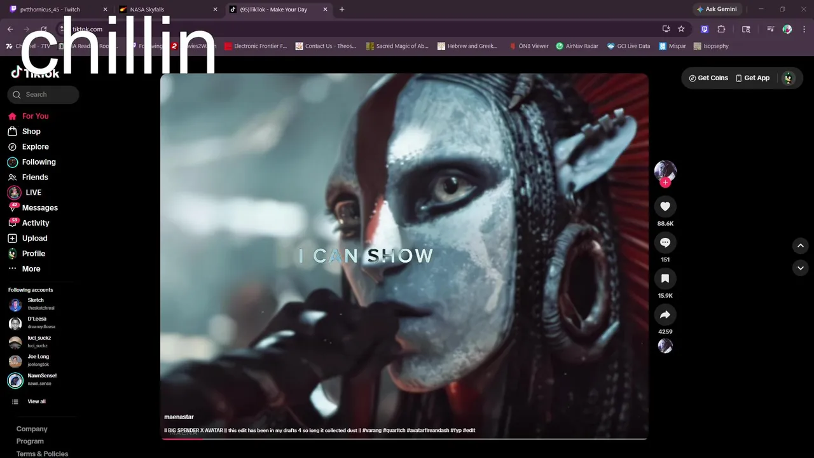Follow the creator with the red plus badge
The image size is (814, 458).
(665, 183)
